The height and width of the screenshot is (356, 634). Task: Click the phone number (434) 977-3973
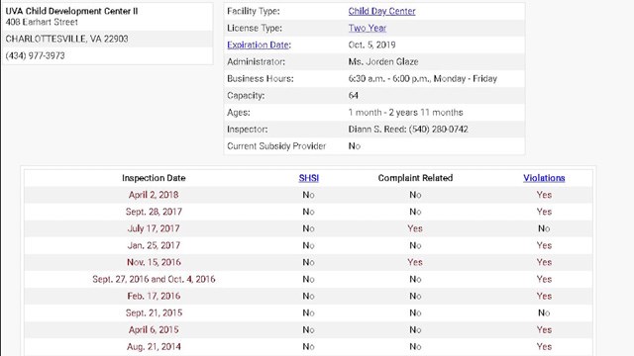pyautogui.click(x=36, y=55)
